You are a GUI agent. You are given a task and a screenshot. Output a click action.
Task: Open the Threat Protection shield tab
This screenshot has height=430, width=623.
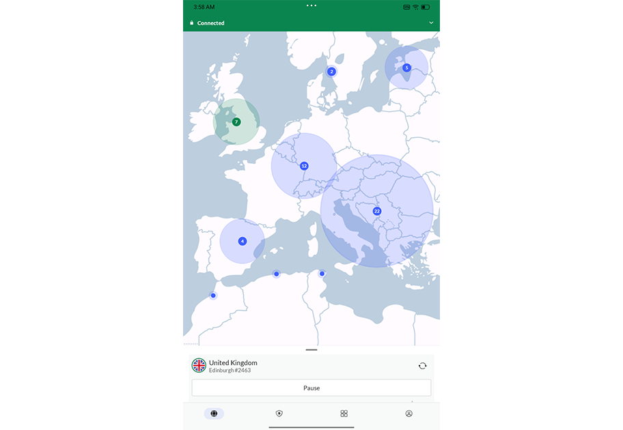click(x=279, y=414)
